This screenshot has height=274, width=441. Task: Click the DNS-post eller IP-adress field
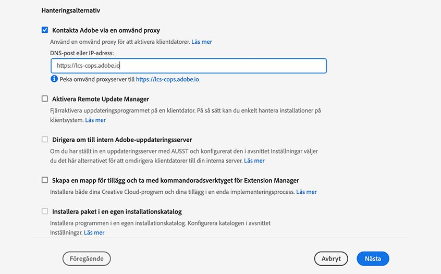pos(189,66)
